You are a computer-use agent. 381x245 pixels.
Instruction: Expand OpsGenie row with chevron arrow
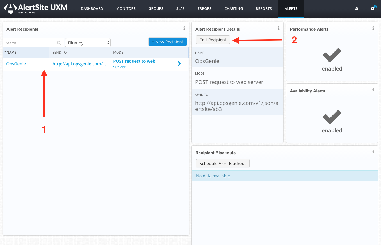click(179, 64)
